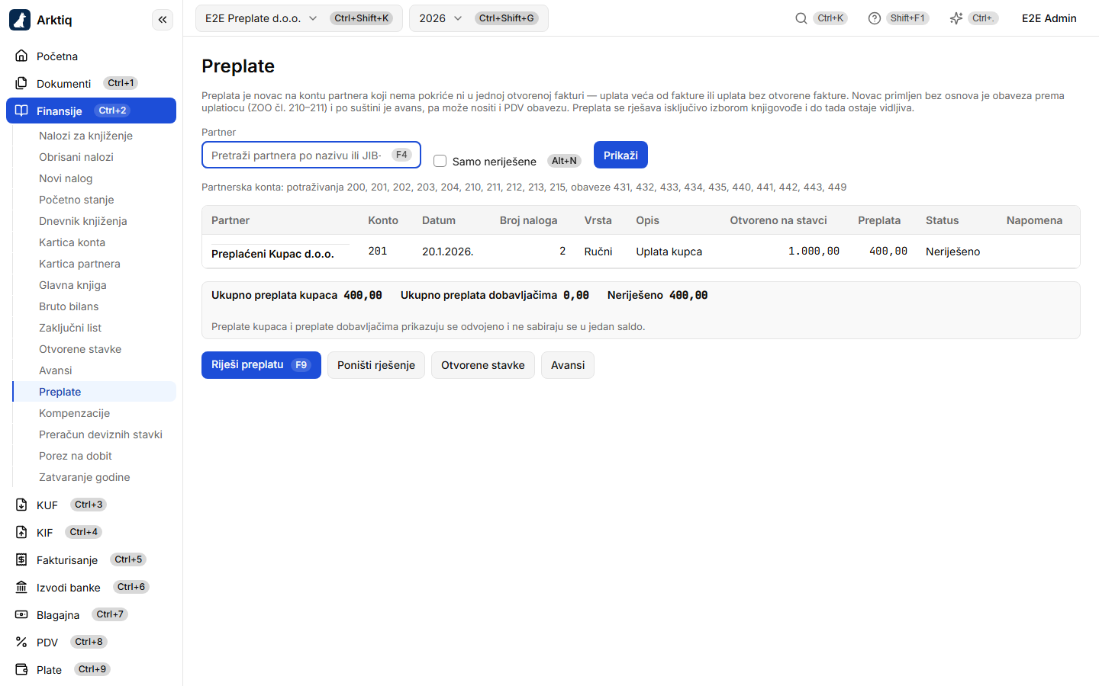1099x686 pixels.
Task: Click the Fakturisanje invoice icon
Action: coord(21,559)
